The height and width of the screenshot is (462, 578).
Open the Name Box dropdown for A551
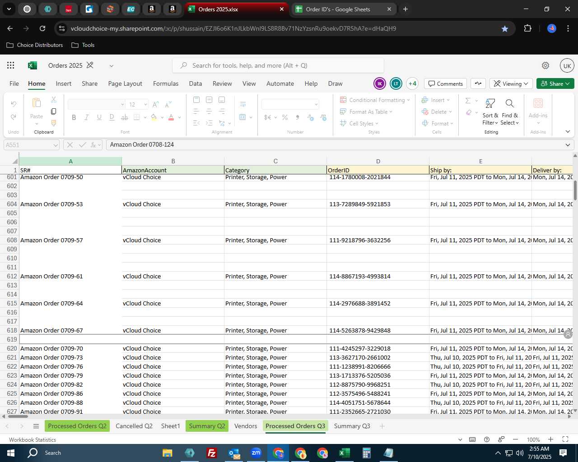(56, 145)
